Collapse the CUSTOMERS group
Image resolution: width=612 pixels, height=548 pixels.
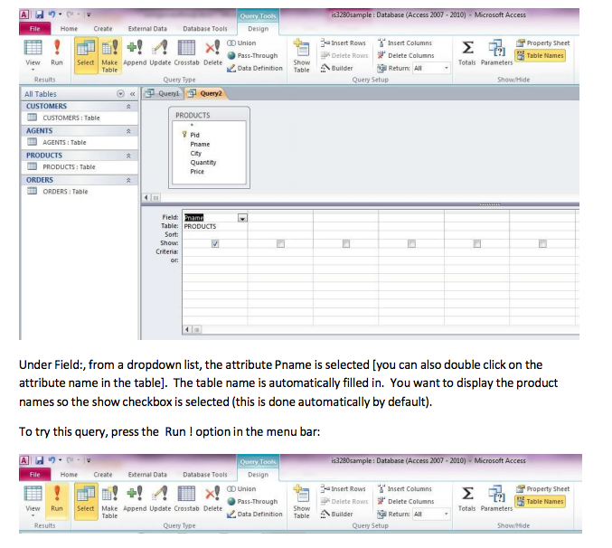tap(128, 106)
